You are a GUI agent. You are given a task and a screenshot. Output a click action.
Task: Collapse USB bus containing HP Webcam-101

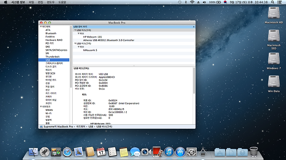pos(75,30)
